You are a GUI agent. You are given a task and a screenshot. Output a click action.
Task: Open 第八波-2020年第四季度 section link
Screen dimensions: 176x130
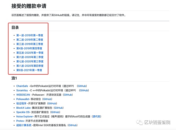pyautogui.click(x=30, y=66)
